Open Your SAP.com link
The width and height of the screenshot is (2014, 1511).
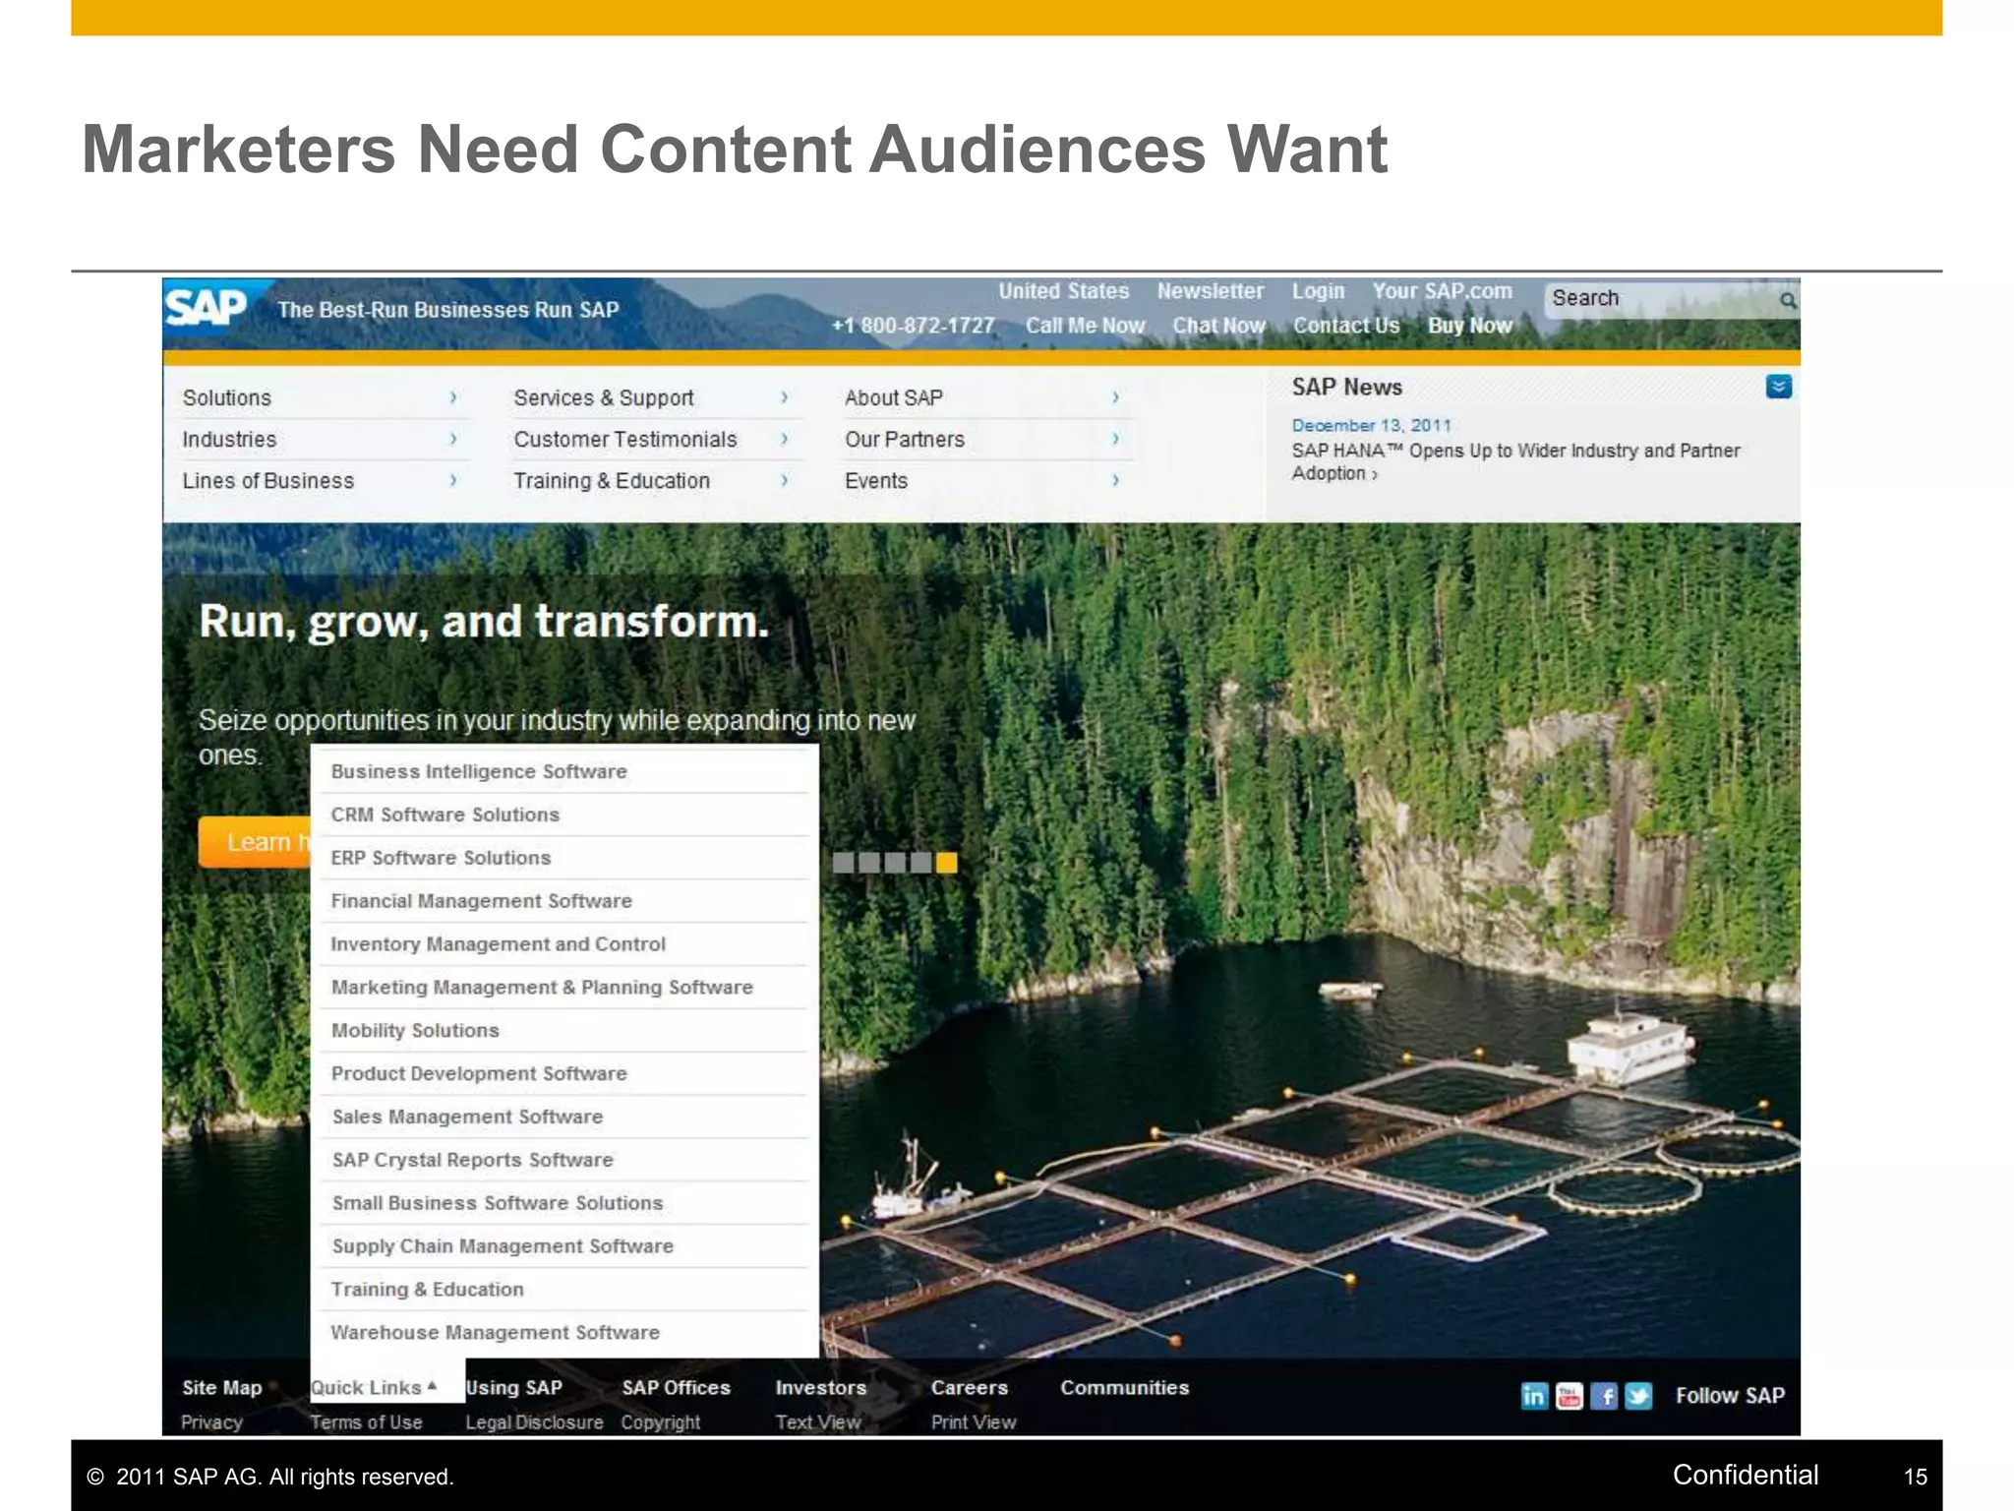pos(1443,292)
